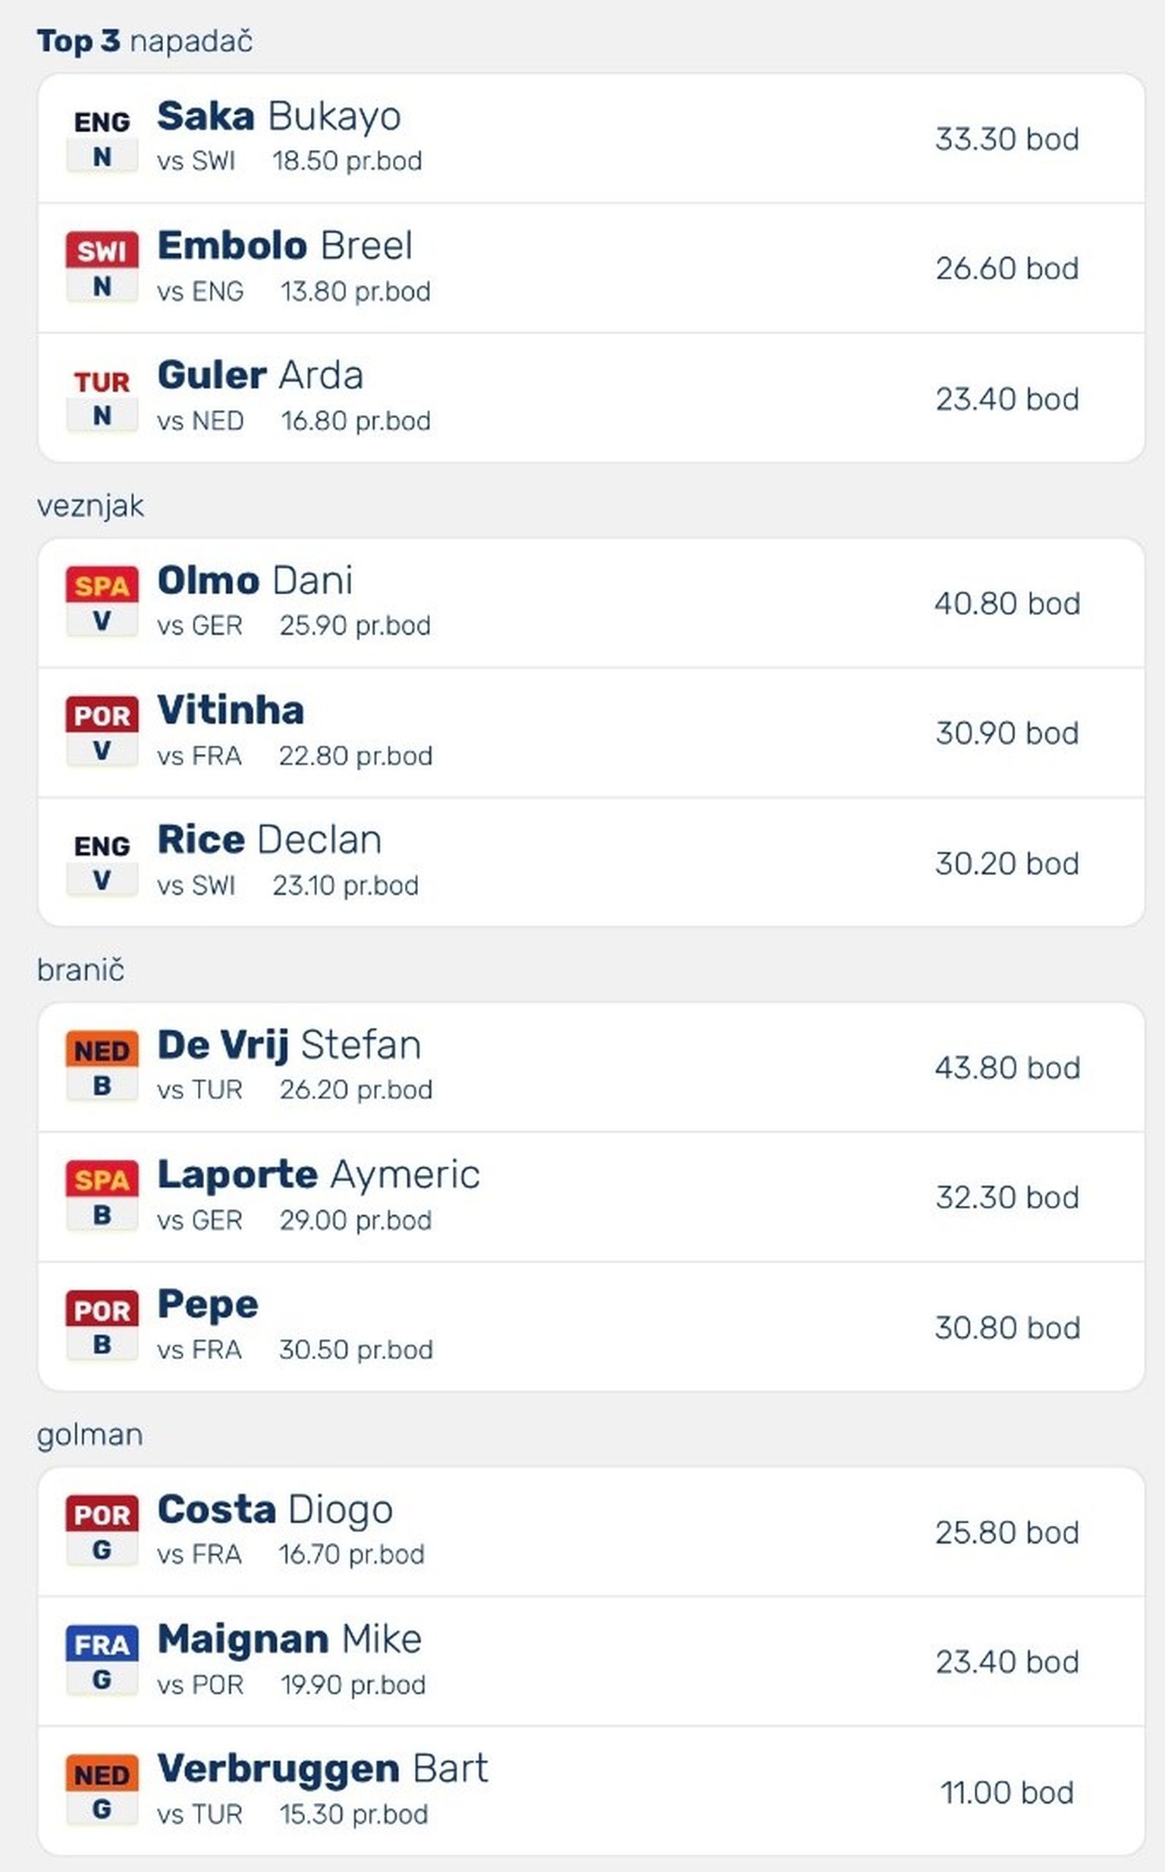Open Olmo Dani player name
The width and height of the screenshot is (1165, 1872).
click(255, 581)
